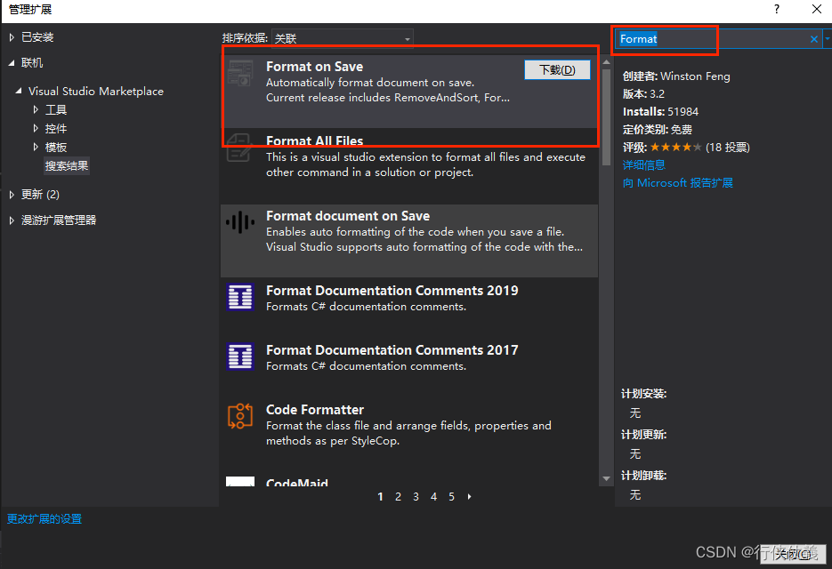
Task: Go to results page 4
Action: [x=433, y=497]
